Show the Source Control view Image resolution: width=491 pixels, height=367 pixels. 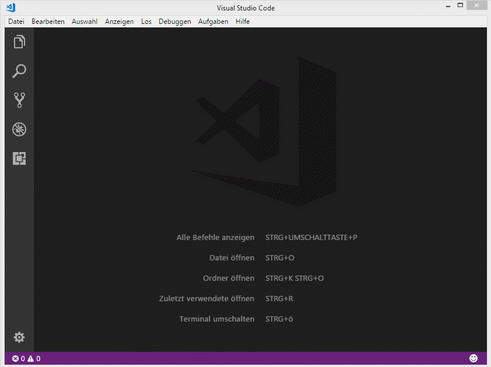coord(19,100)
